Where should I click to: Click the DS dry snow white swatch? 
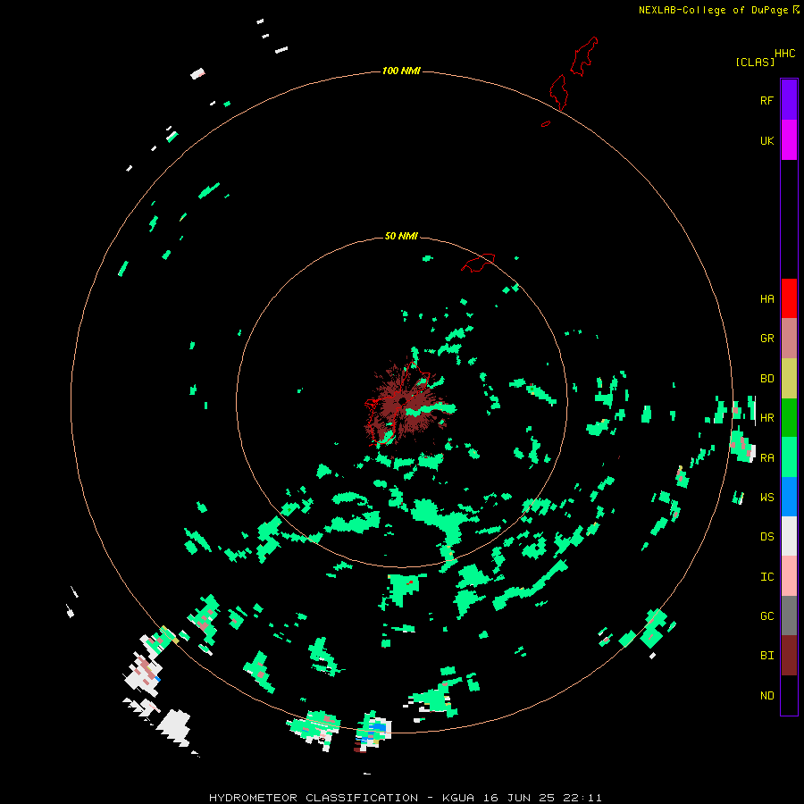pyautogui.click(x=789, y=536)
